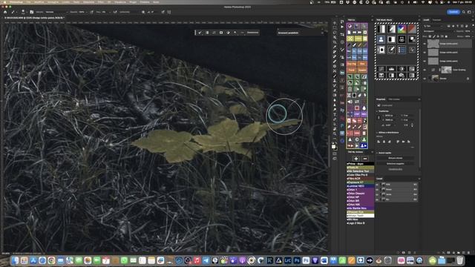Run the Luminar NEO plugin entry
The image size is (475, 267).
coord(360,186)
